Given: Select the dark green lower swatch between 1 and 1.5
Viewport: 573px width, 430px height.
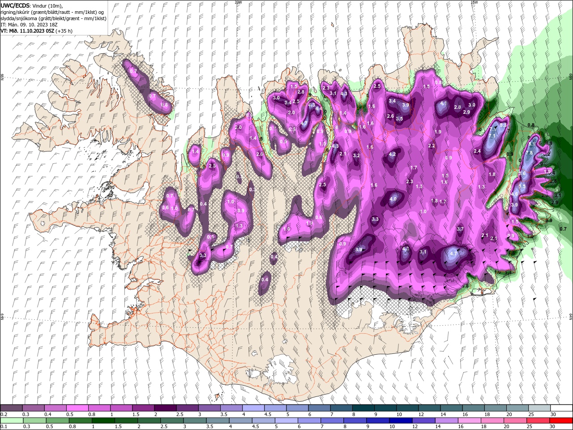Looking at the screenshot, I should click(x=103, y=421).
